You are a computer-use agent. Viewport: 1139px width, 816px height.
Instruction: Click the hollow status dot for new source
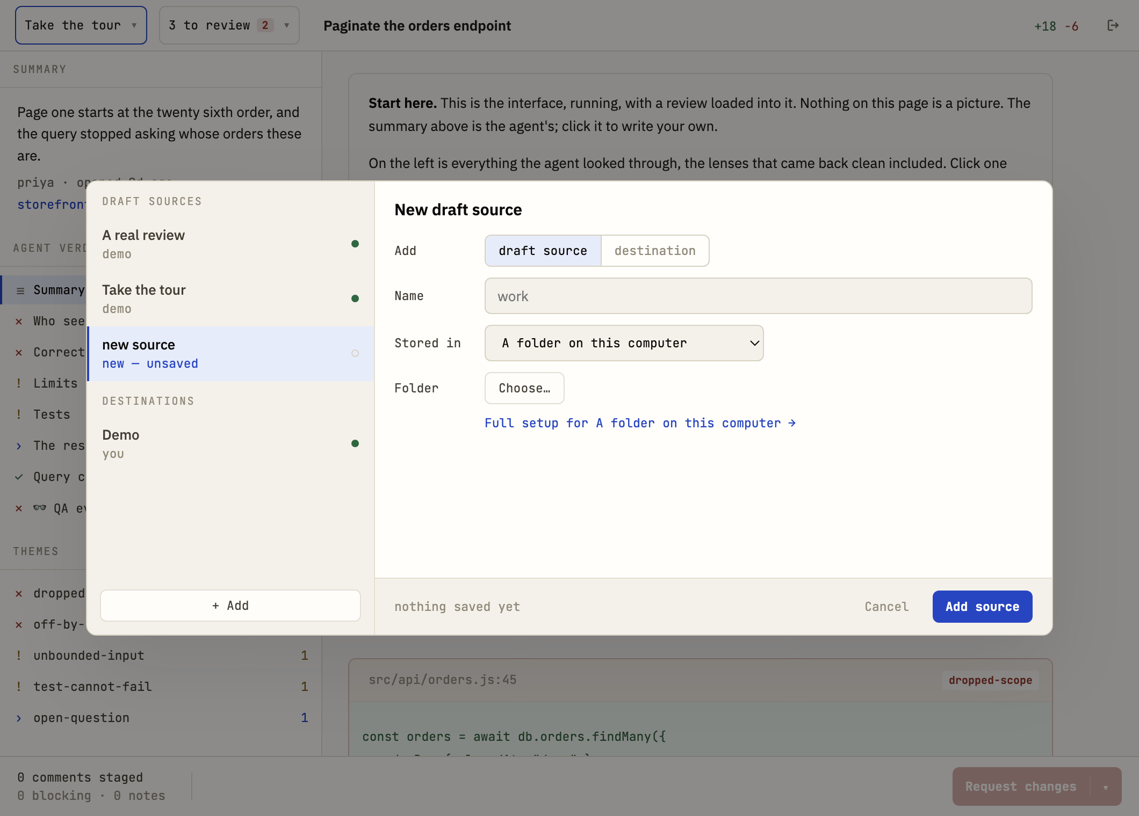click(x=355, y=353)
